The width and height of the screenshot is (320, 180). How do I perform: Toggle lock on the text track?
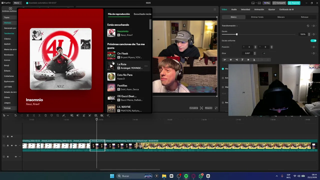click(8, 136)
